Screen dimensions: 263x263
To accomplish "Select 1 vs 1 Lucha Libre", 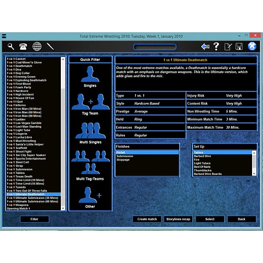I will pos(33,137).
